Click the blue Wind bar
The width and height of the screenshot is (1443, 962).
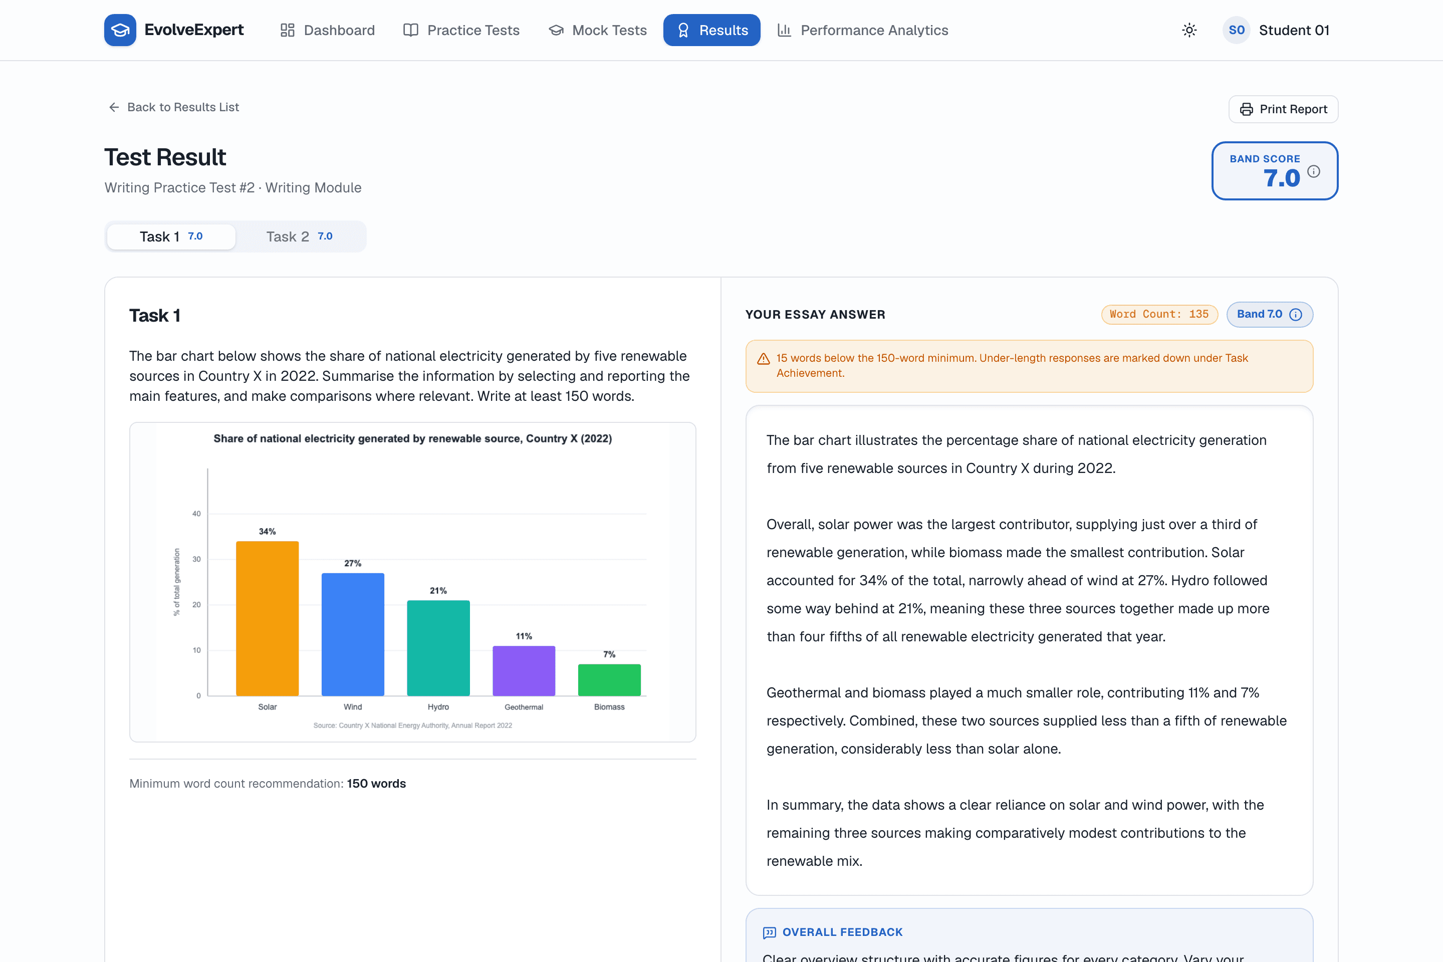[x=353, y=634]
